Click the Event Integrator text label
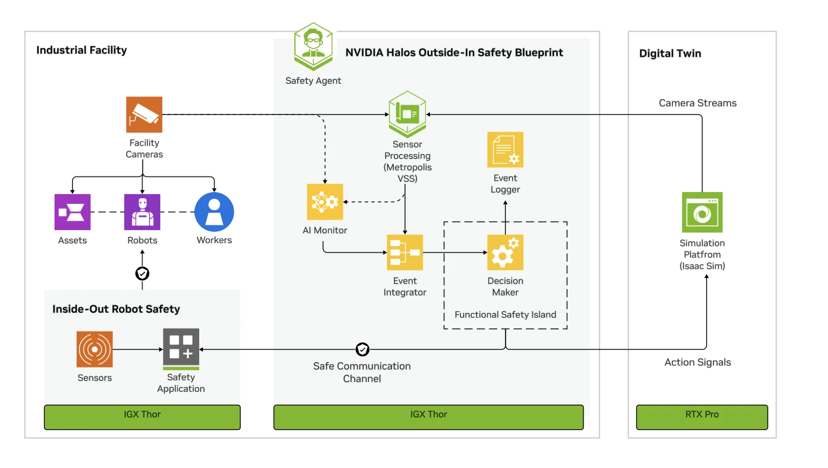 pos(405,286)
